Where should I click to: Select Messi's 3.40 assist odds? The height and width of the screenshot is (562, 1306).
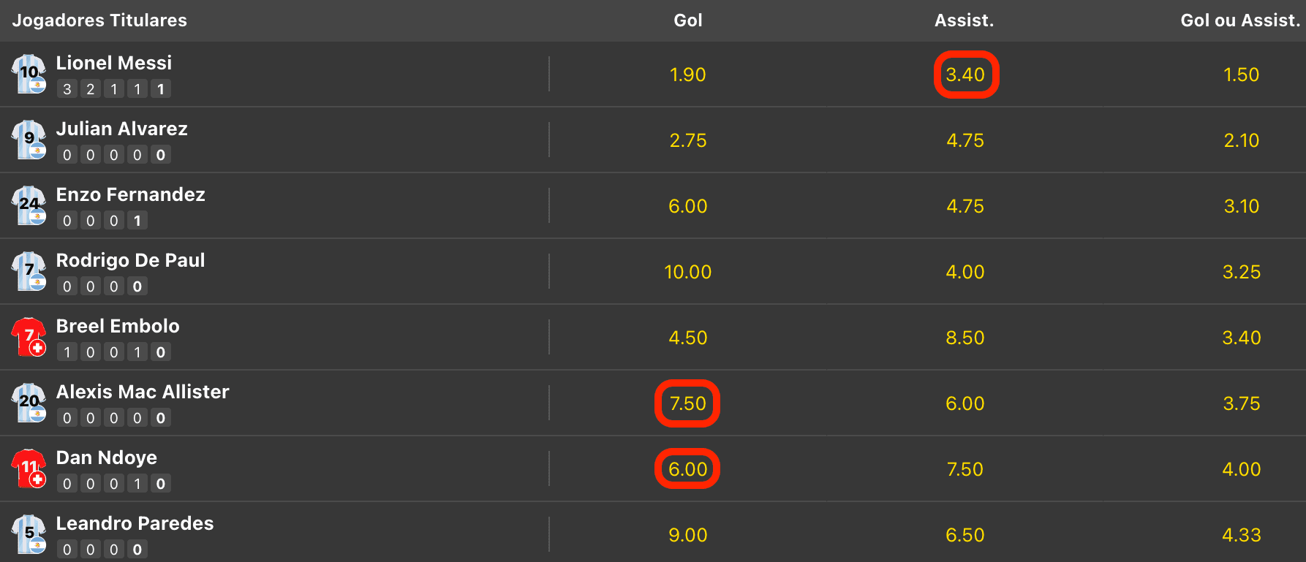(965, 75)
